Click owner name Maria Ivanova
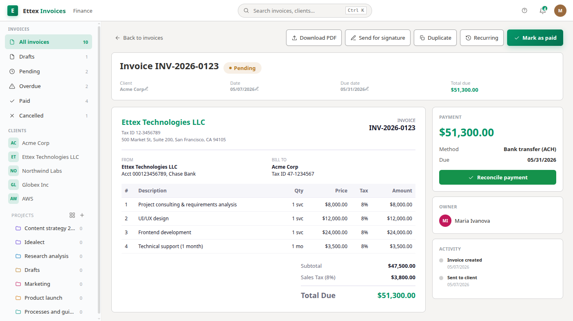Screen dimensions: 573x321 click(472, 221)
